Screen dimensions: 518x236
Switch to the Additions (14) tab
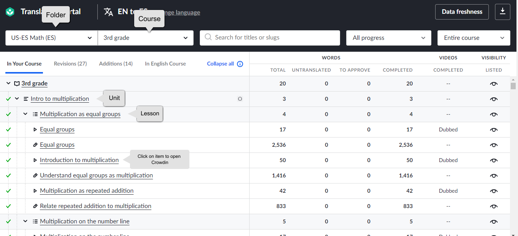point(116,64)
